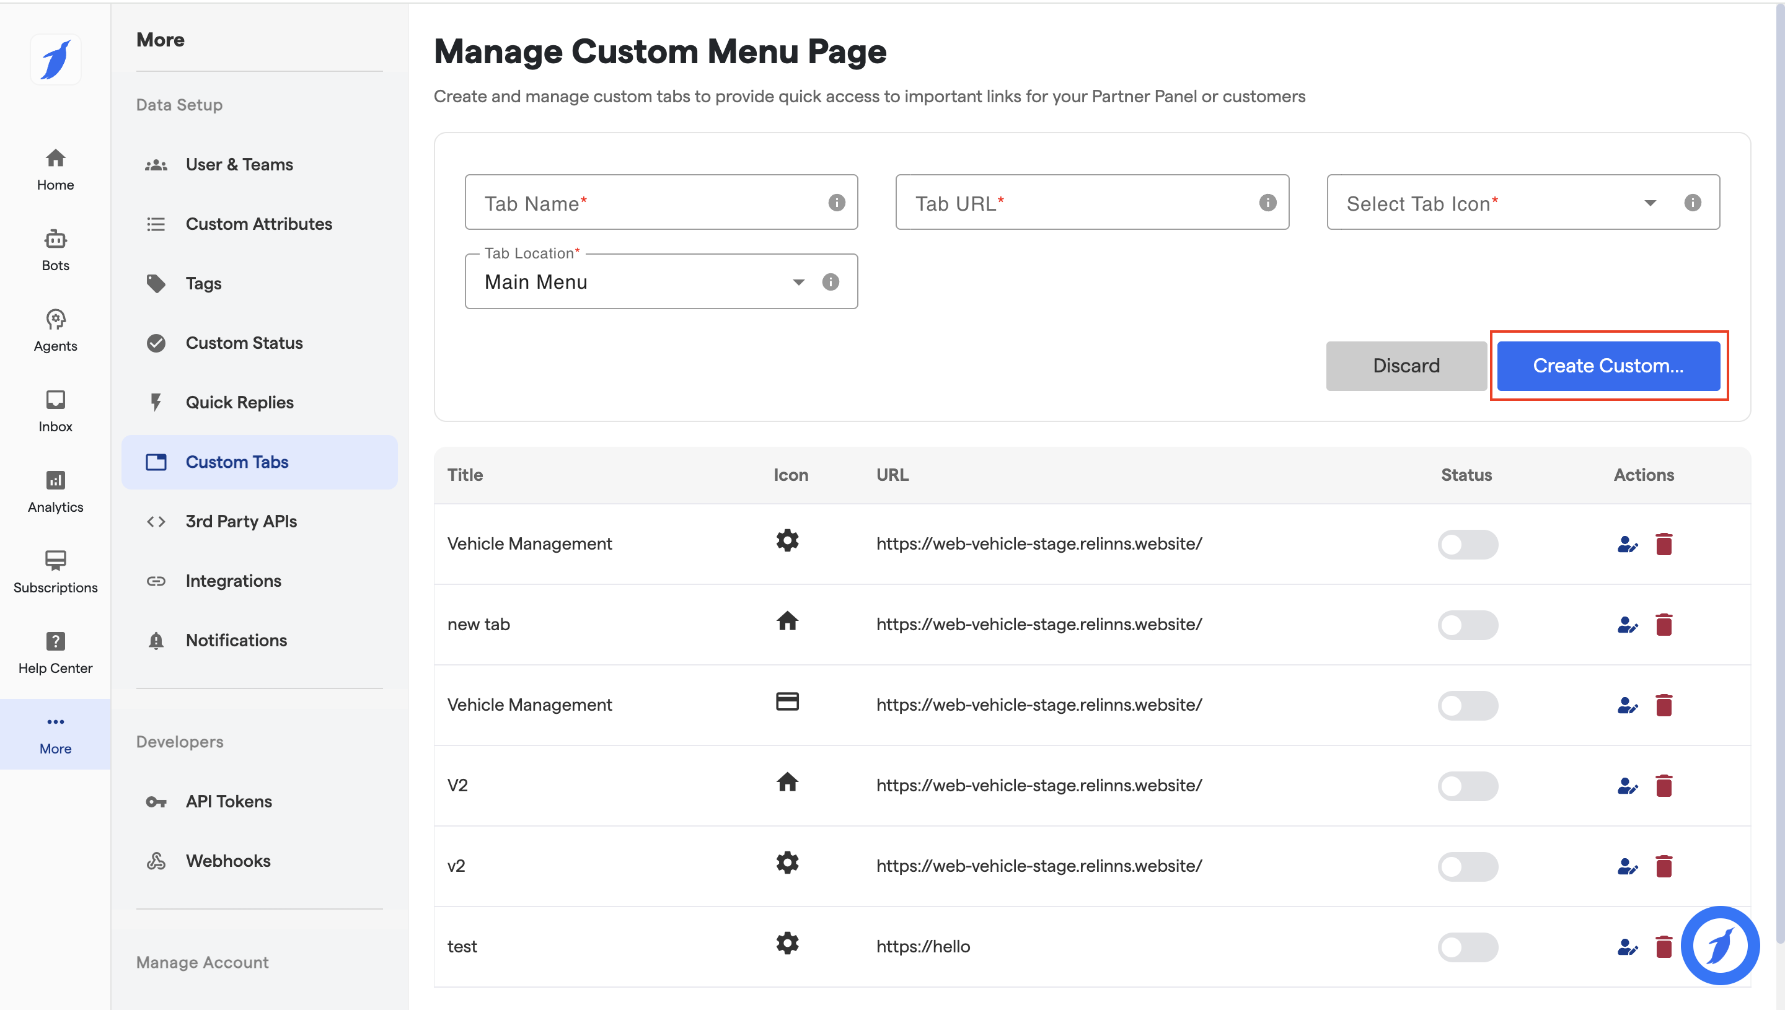This screenshot has height=1010, width=1785.
Task: Toggle status of first Vehicle Management row
Action: [x=1467, y=544]
